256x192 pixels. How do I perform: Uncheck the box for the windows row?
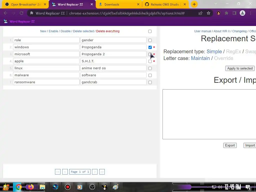click(x=150, y=47)
